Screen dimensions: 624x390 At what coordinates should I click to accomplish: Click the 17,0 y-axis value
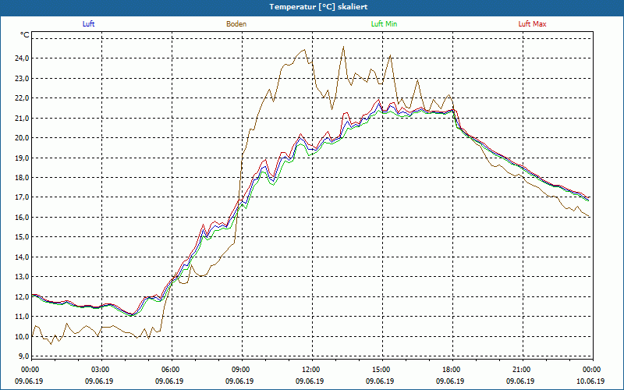pos(23,197)
